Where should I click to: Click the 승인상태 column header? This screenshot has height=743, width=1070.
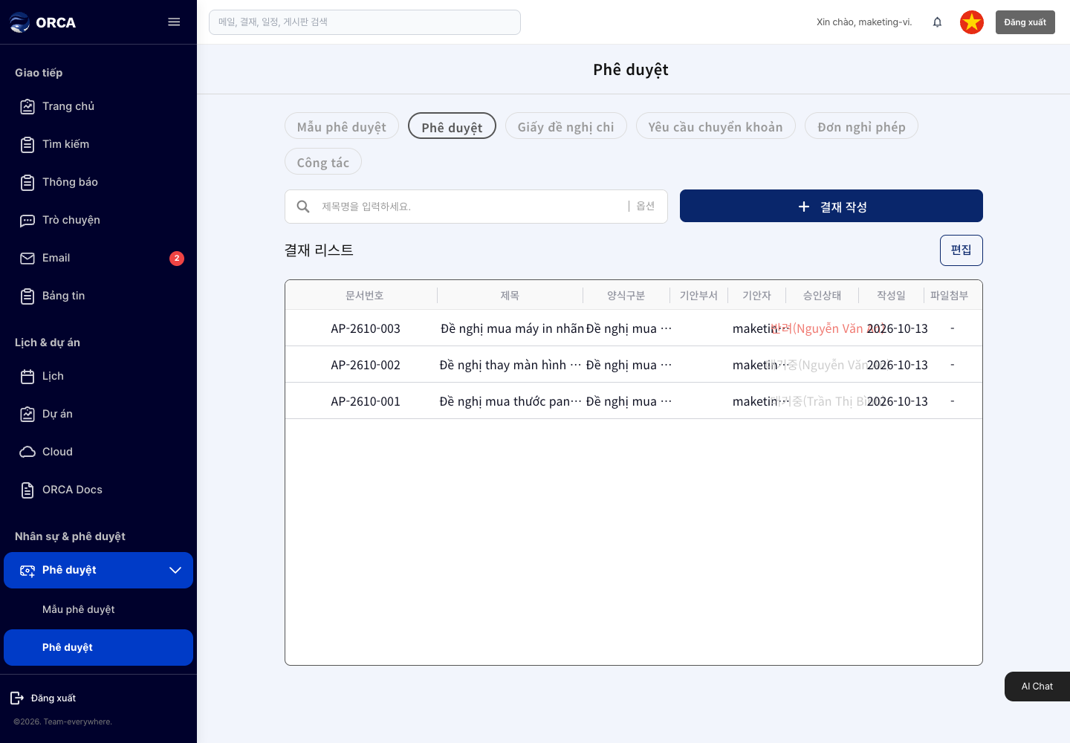point(823,296)
